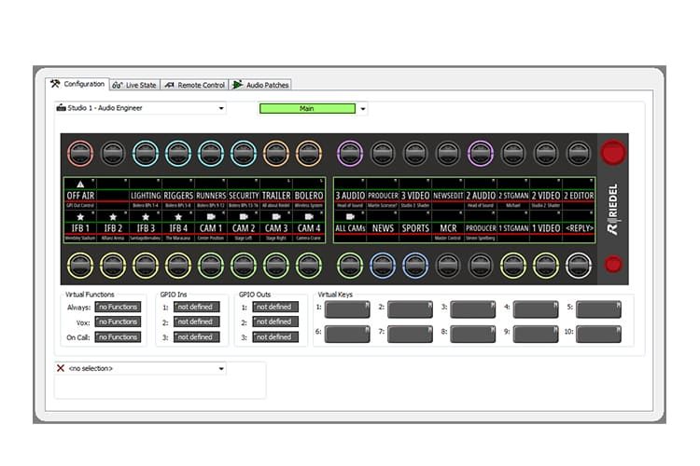Expand the green Main dropdown arrow
700x466 pixels.
pos(363,108)
